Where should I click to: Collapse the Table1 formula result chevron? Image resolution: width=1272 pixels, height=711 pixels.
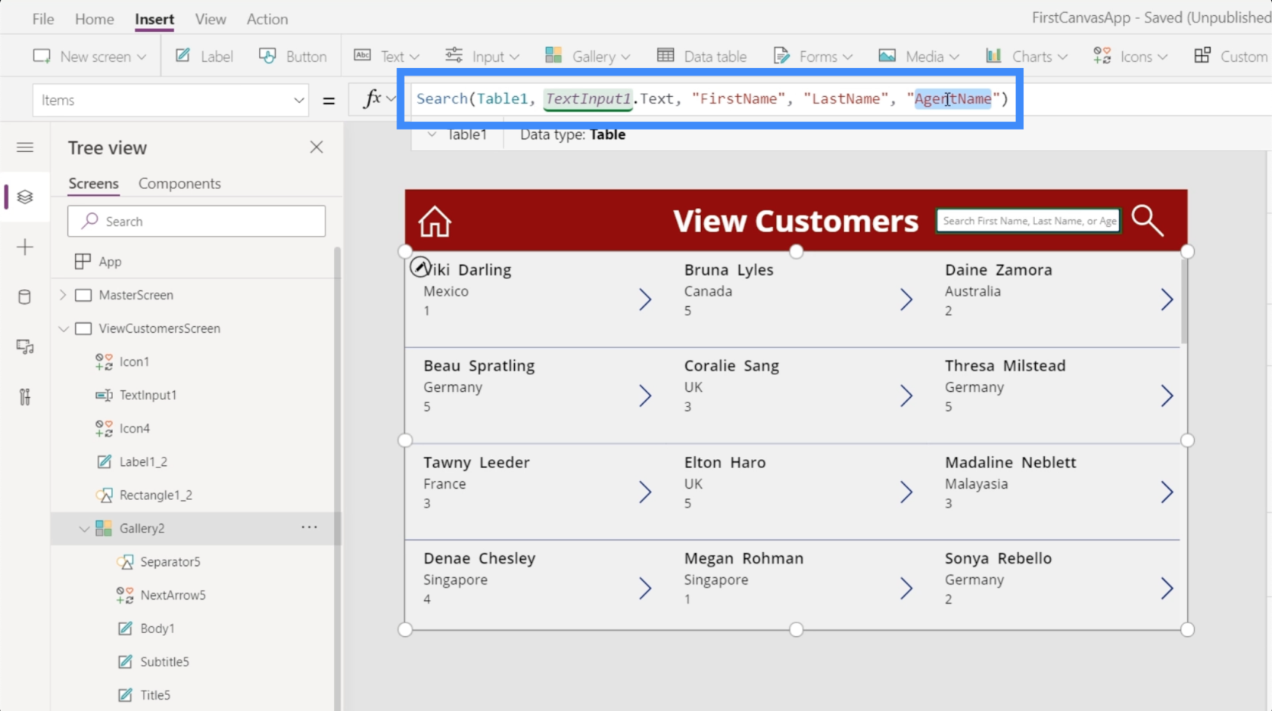(x=432, y=135)
